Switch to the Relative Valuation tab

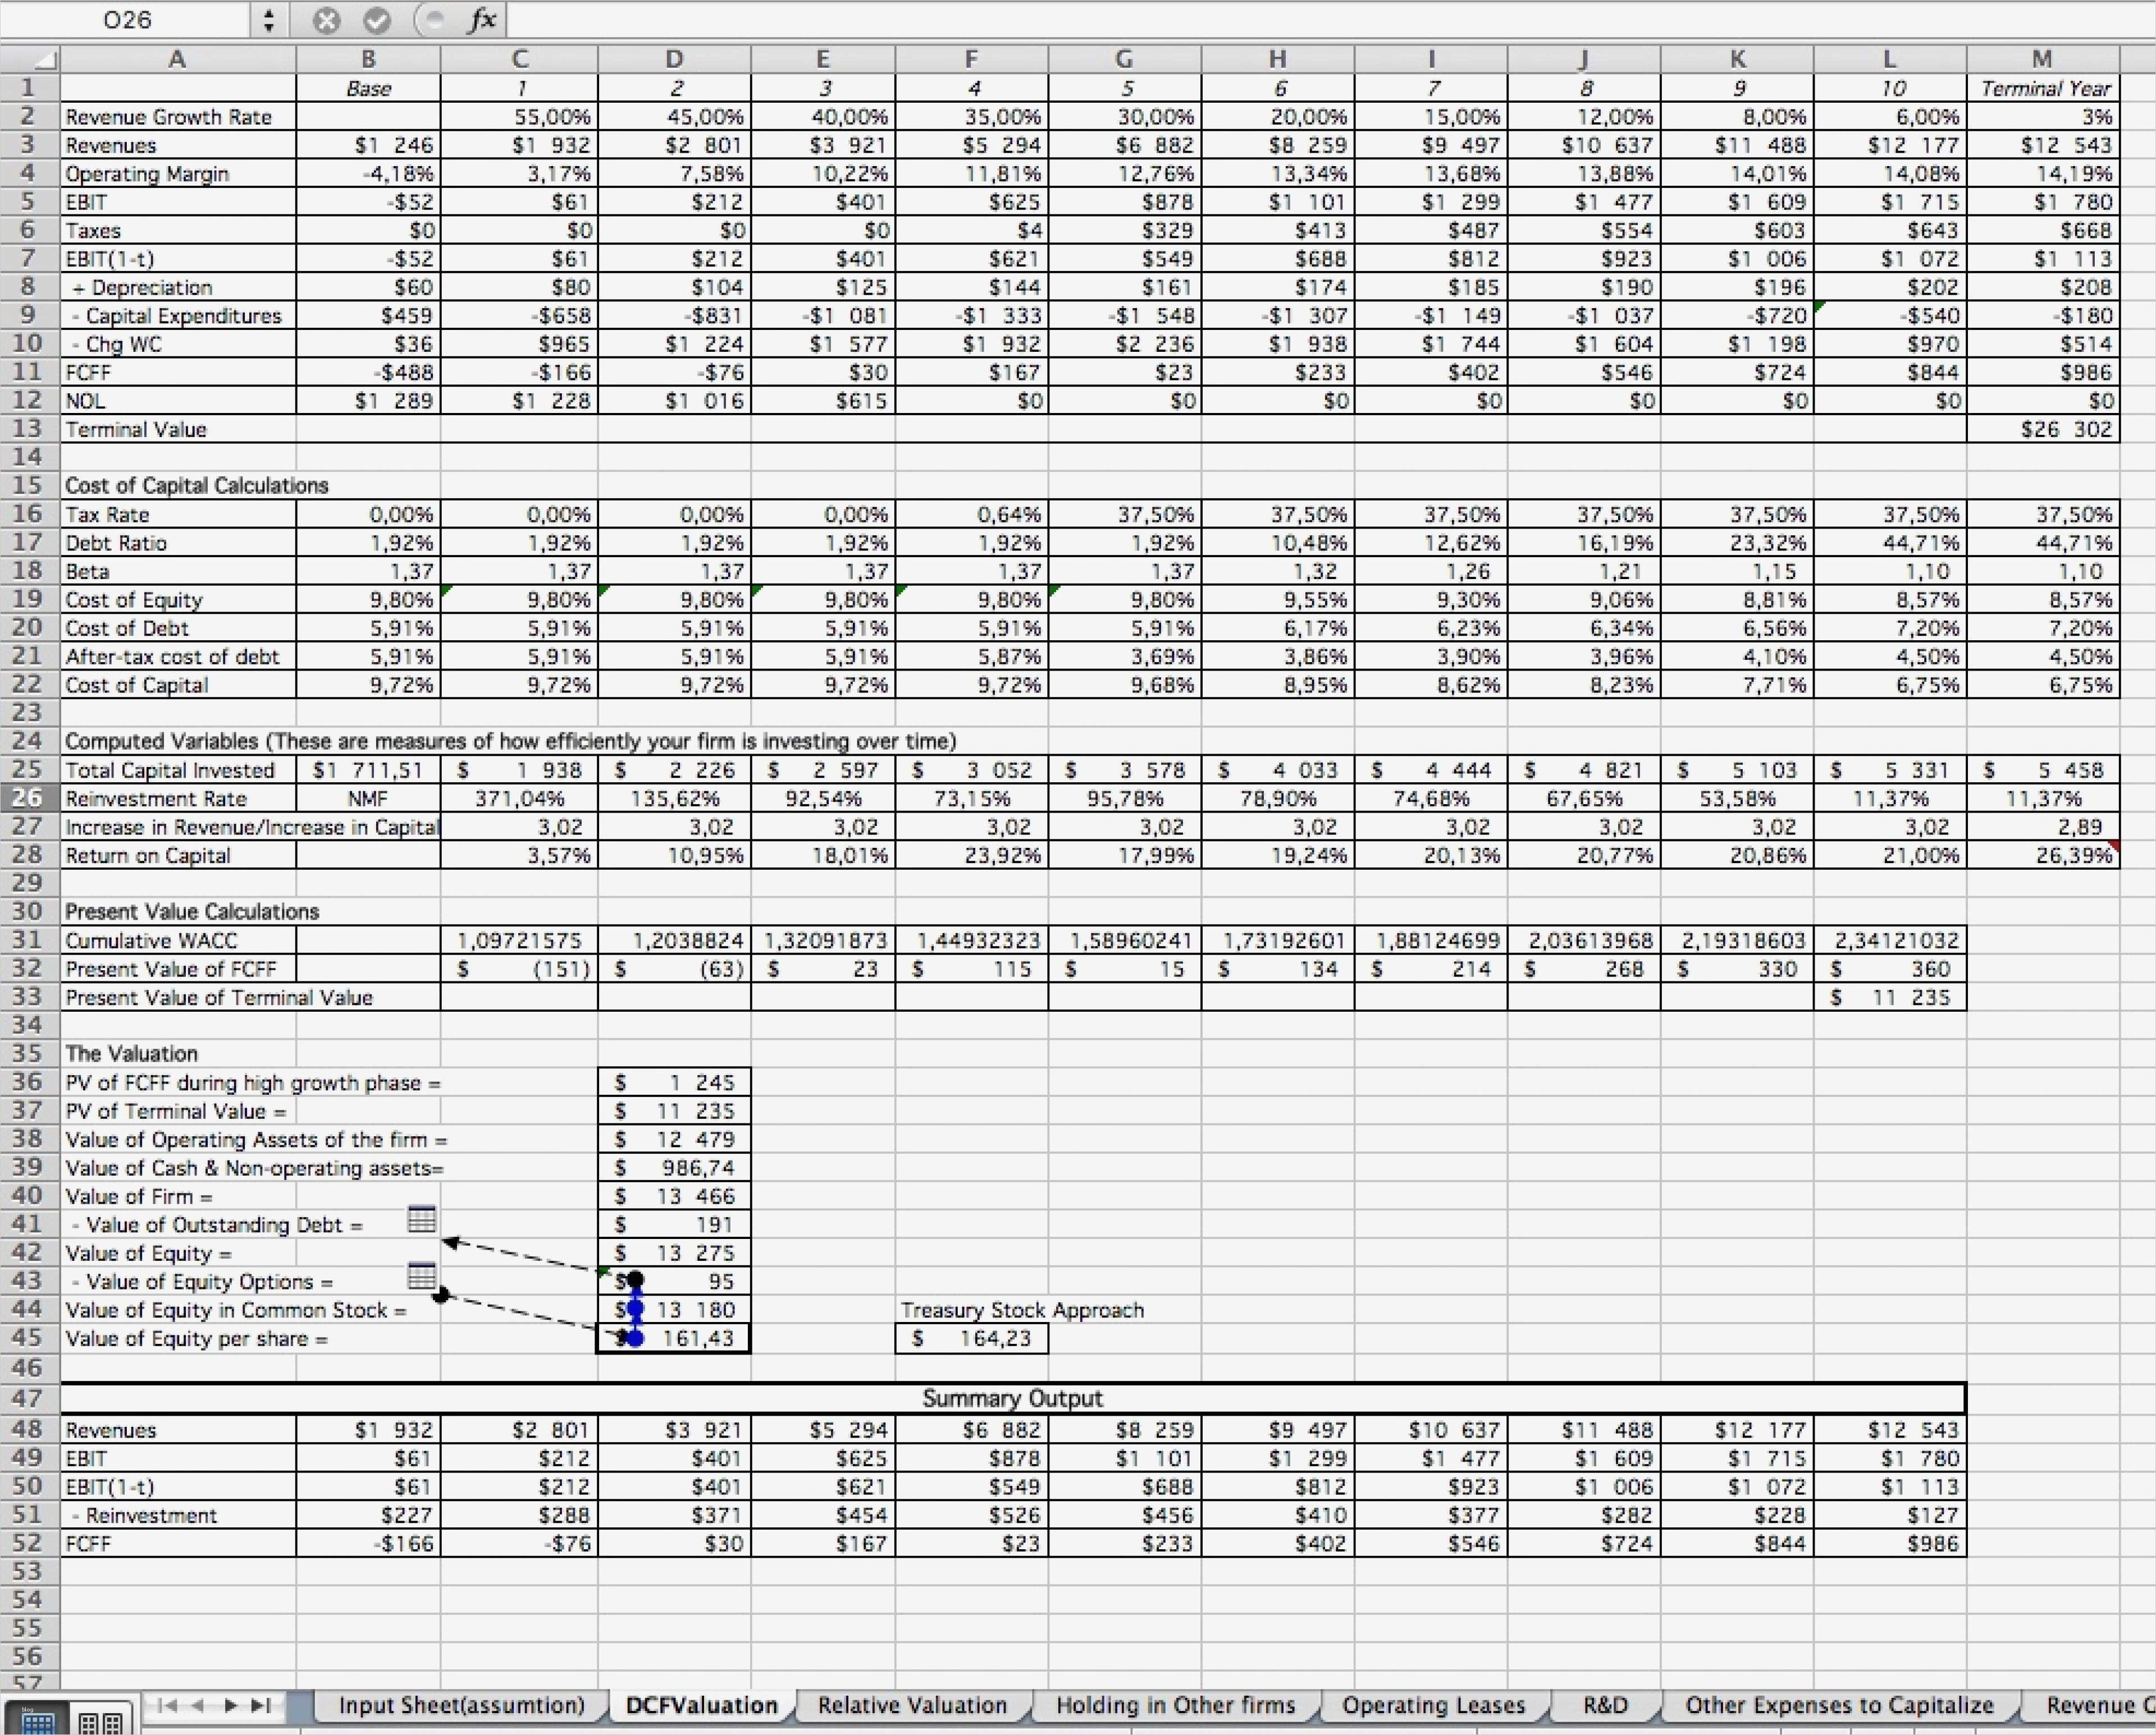tap(911, 1705)
